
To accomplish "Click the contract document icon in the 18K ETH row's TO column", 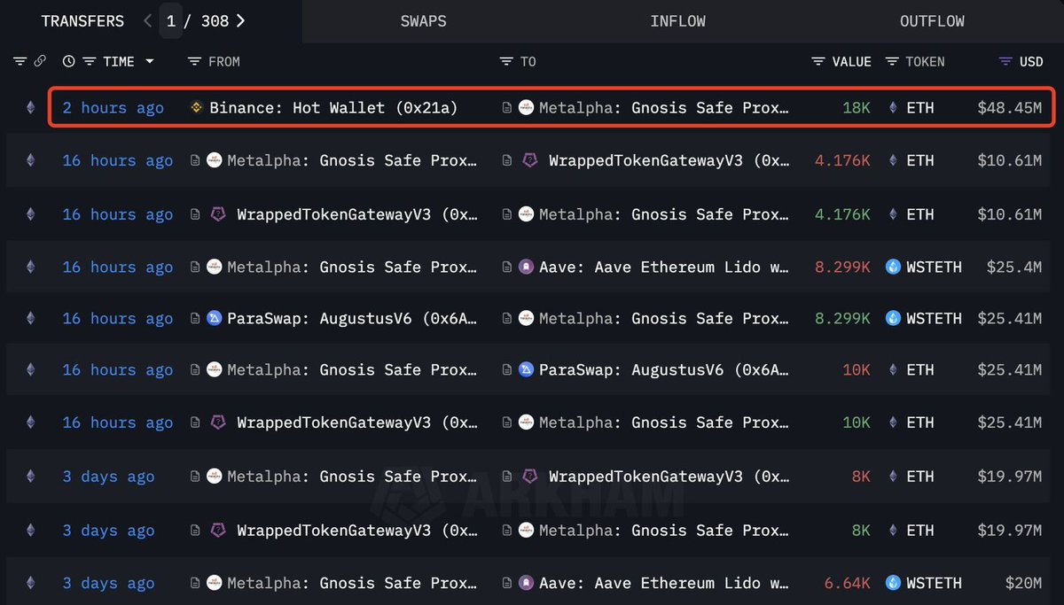I will point(506,107).
